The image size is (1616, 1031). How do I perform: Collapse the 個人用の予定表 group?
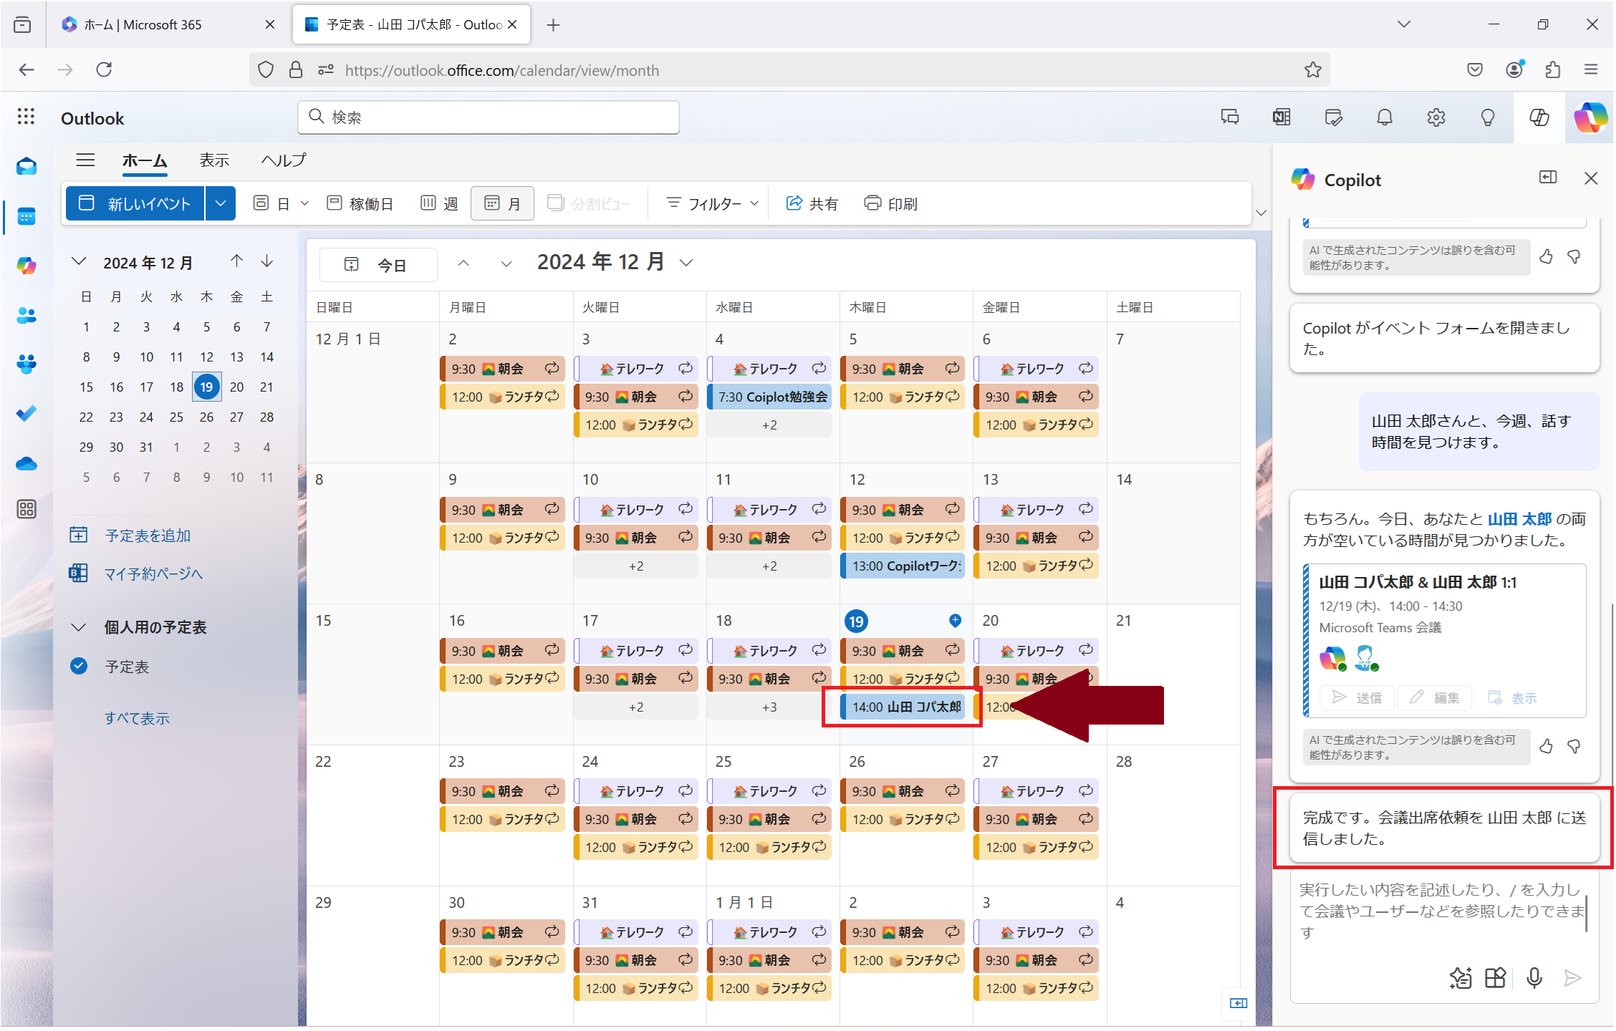coord(79,627)
